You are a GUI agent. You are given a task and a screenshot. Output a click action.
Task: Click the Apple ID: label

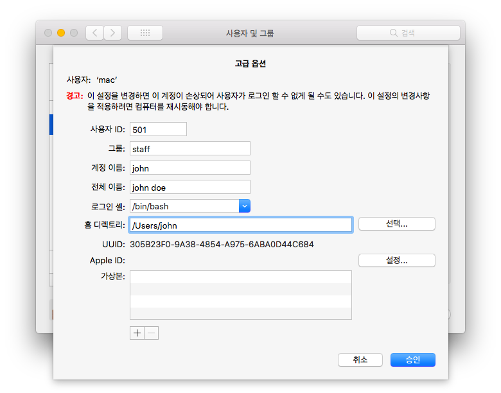pyautogui.click(x=107, y=261)
